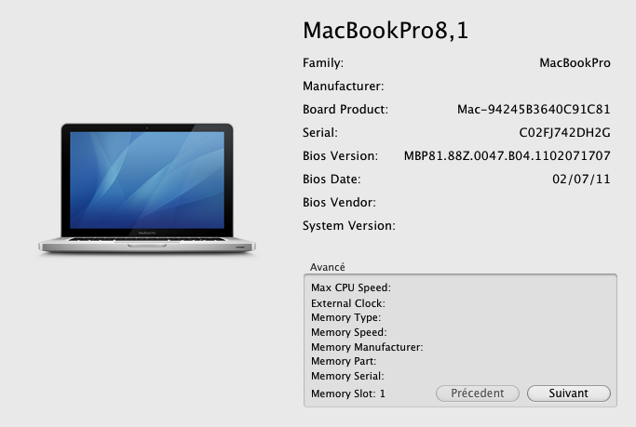Click the Bios Version: label
This screenshot has height=427, width=636.
[340, 156]
